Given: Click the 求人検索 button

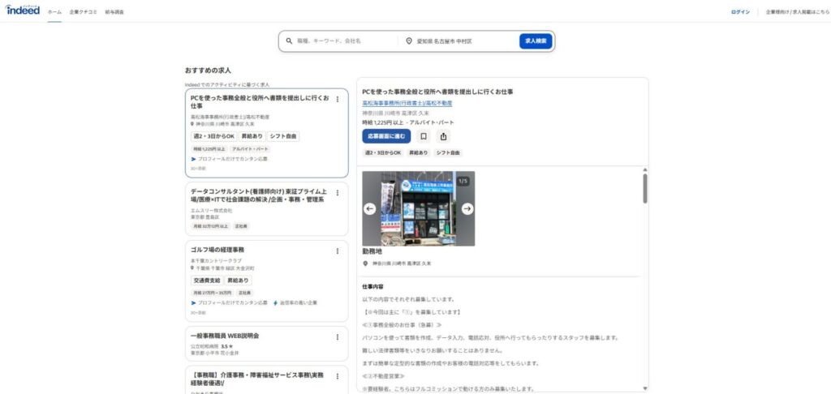Looking at the screenshot, I should (x=536, y=41).
